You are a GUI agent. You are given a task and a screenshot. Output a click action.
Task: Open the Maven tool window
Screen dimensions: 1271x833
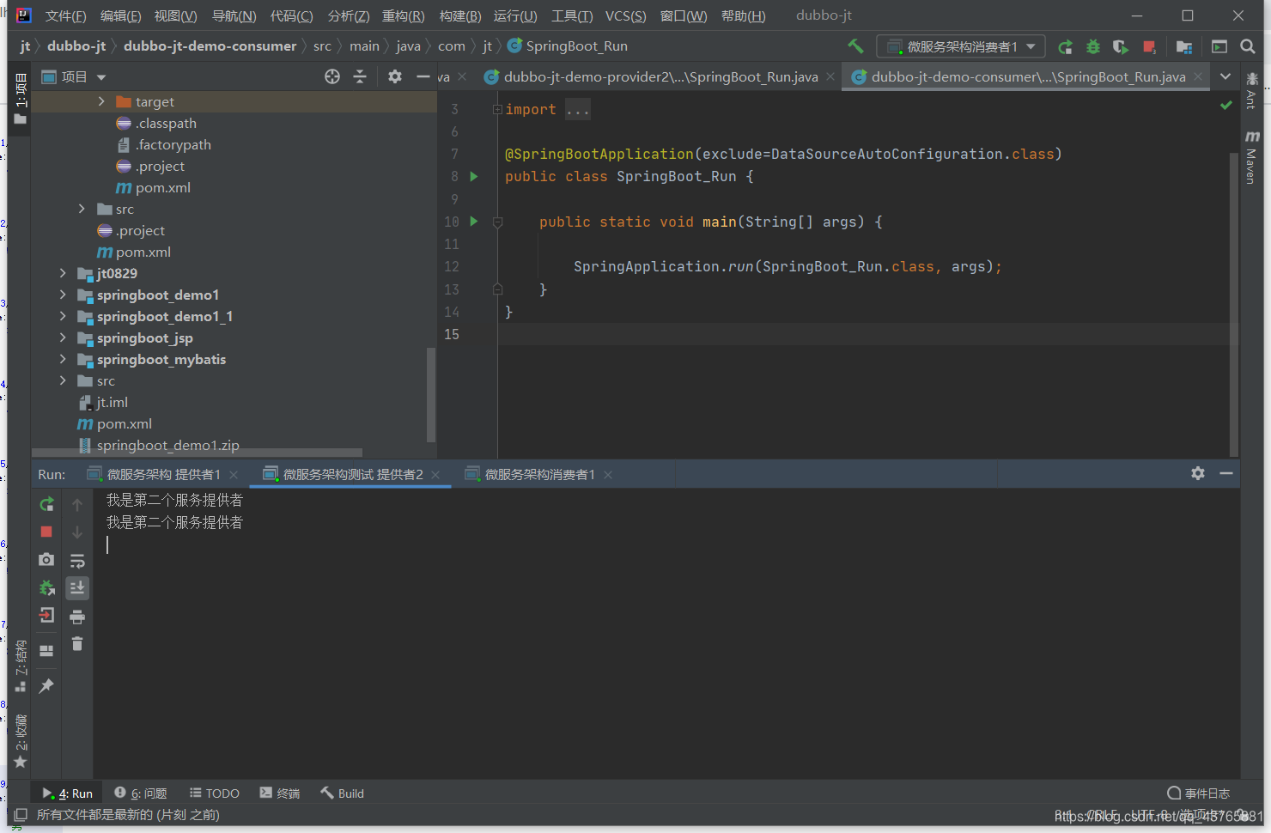click(1251, 157)
